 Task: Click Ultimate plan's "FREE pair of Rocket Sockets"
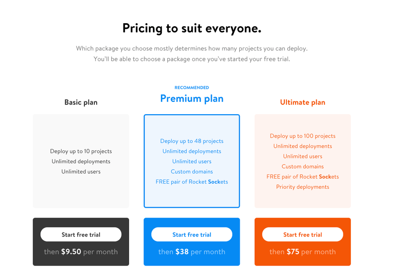coord(302,177)
